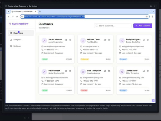Click sarah.johnson@acme.com email
The image size is (161, 121).
tap(54, 46)
